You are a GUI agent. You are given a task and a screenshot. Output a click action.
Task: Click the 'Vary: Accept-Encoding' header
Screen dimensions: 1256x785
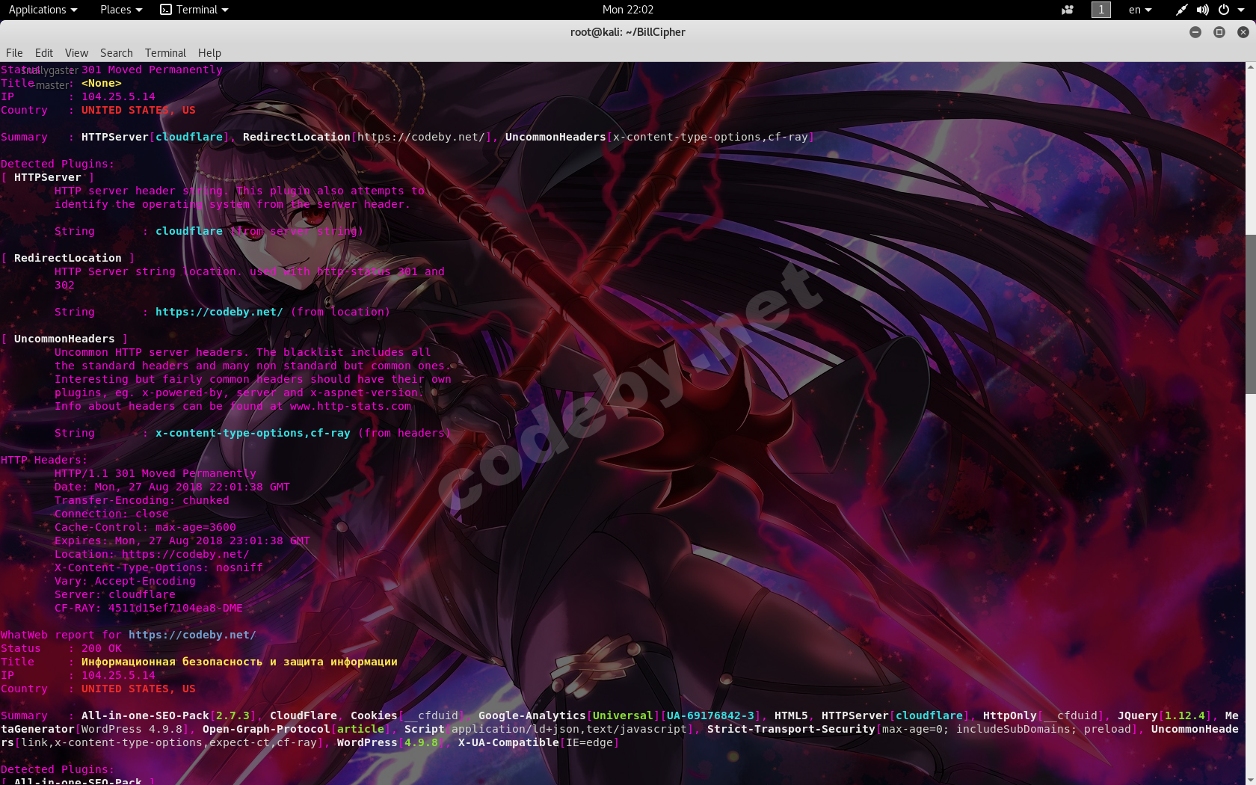[125, 581]
